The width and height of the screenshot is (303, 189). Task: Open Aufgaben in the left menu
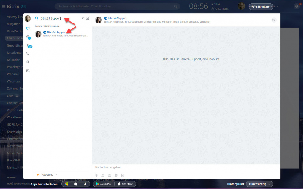pos(14,24)
